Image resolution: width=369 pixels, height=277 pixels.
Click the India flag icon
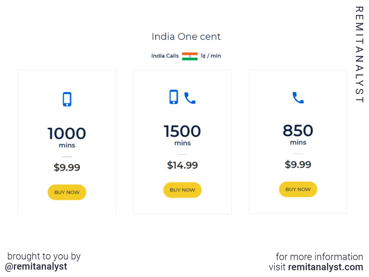pyautogui.click(x=190, y=56)
